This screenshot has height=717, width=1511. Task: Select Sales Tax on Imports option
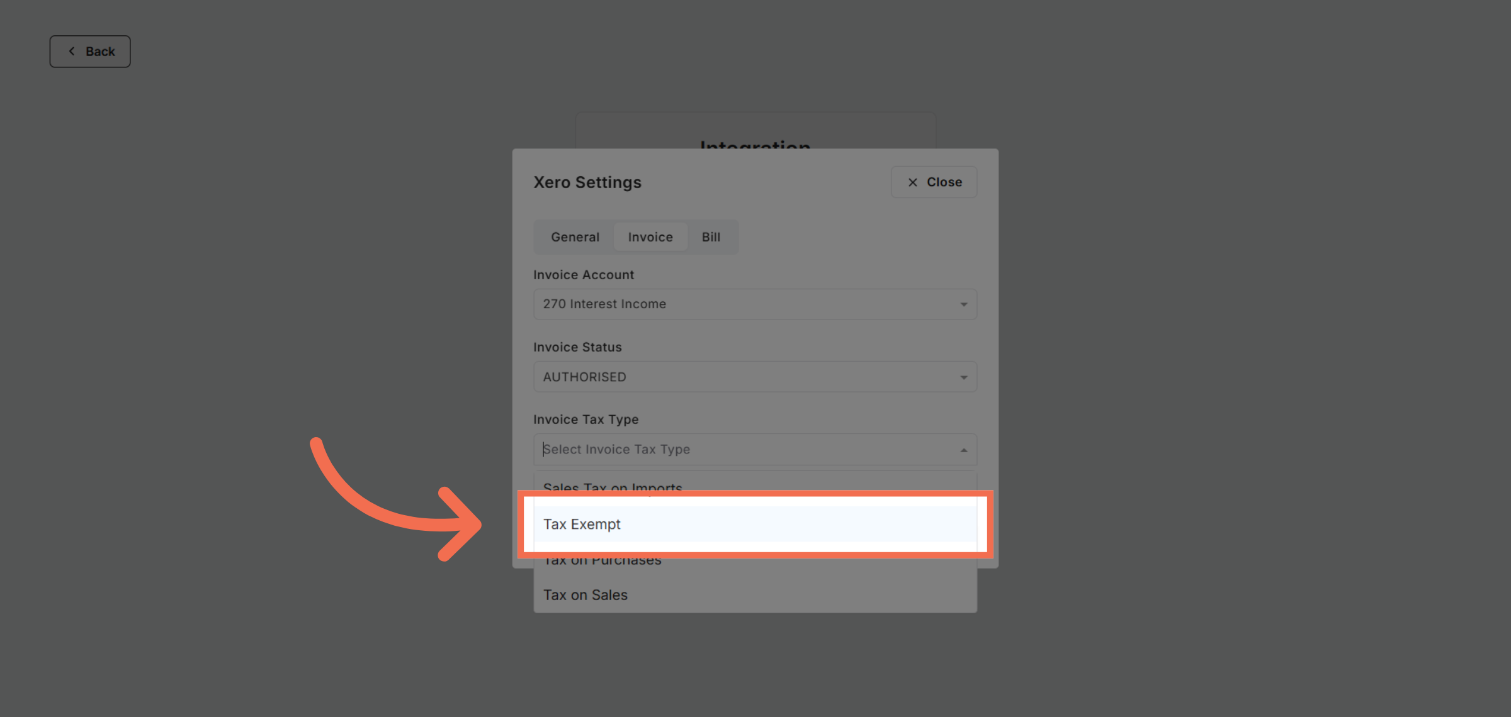tap(613, 488)
